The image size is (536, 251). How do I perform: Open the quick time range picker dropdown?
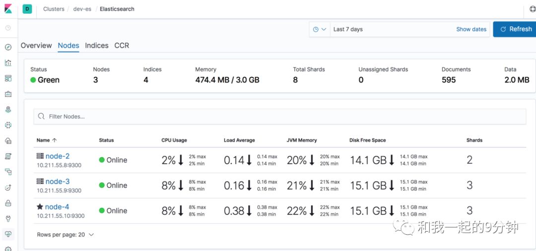[320, 29]
